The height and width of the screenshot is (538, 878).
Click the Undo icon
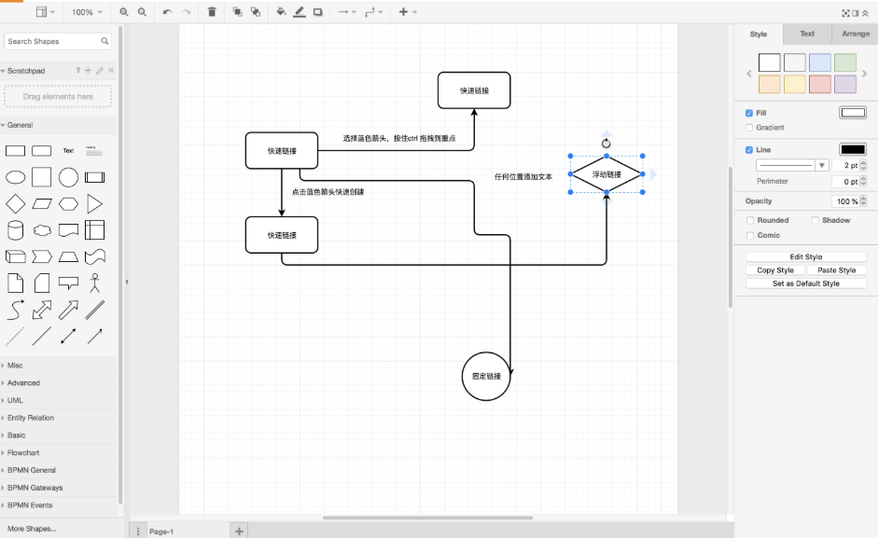(x=168, y=12)
